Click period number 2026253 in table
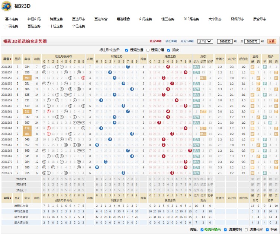The height and width of the screenshot is (234, 280). 7,67
